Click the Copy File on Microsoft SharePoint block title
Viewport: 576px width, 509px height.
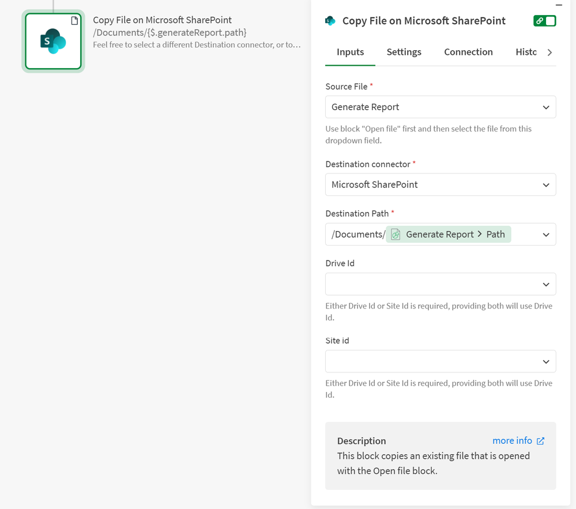coord(162,20)
